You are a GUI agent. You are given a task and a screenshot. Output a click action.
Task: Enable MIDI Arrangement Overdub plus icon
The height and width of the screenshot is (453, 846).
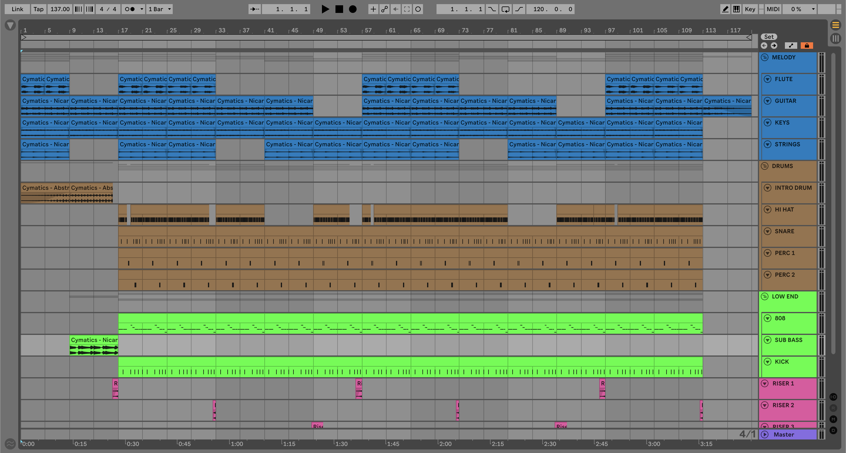[x=373, y=9]
